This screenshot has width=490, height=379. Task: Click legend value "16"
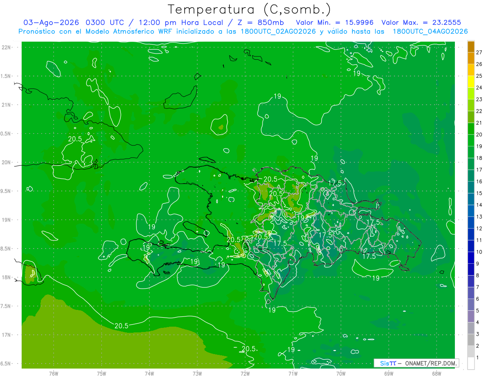click(479, 182)
